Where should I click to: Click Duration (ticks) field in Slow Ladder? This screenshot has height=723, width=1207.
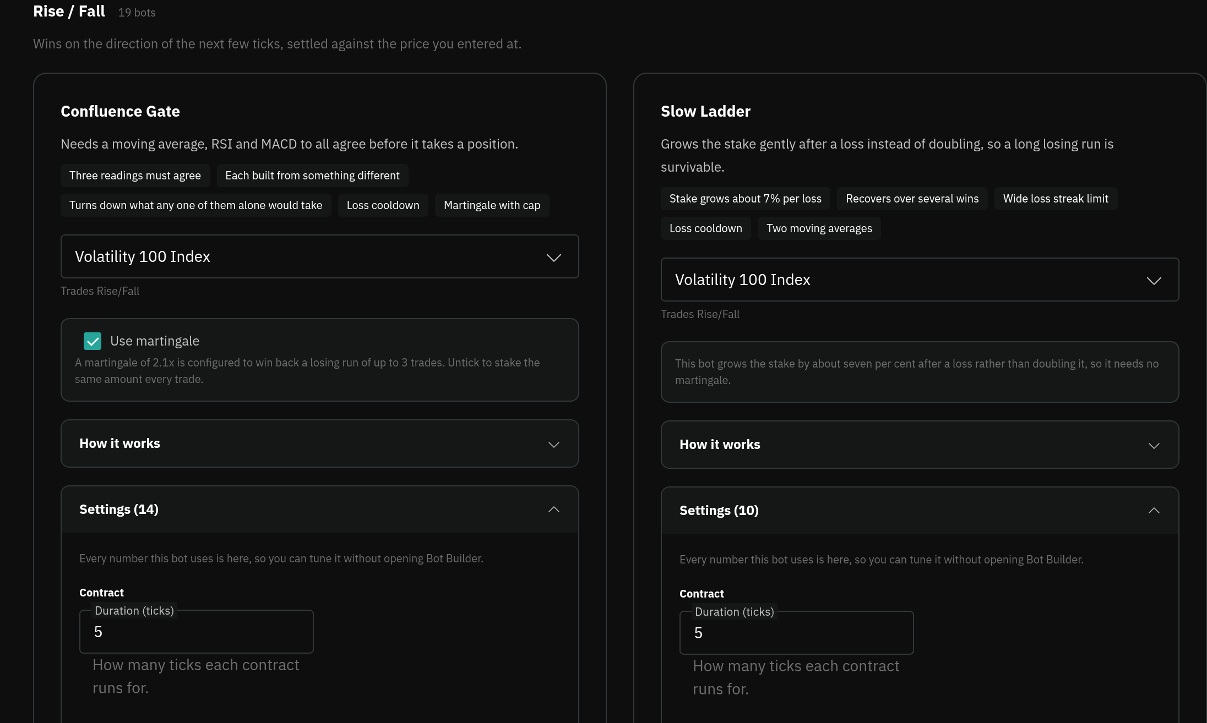797,633
